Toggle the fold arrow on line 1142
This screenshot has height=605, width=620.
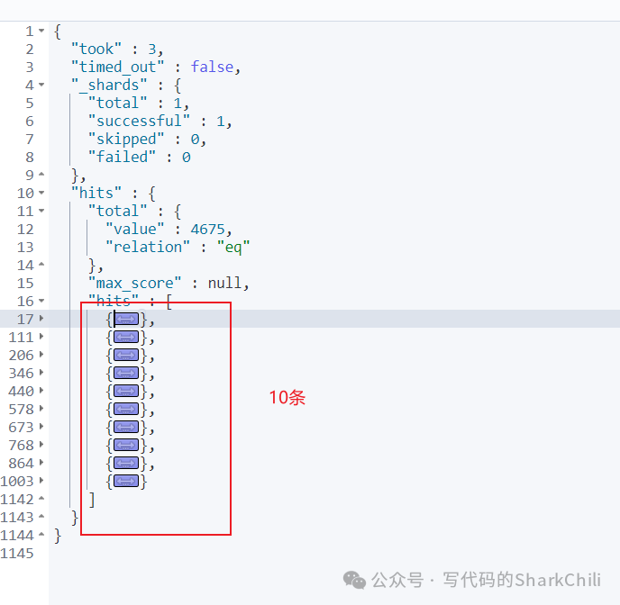click(x=41, y=499)
